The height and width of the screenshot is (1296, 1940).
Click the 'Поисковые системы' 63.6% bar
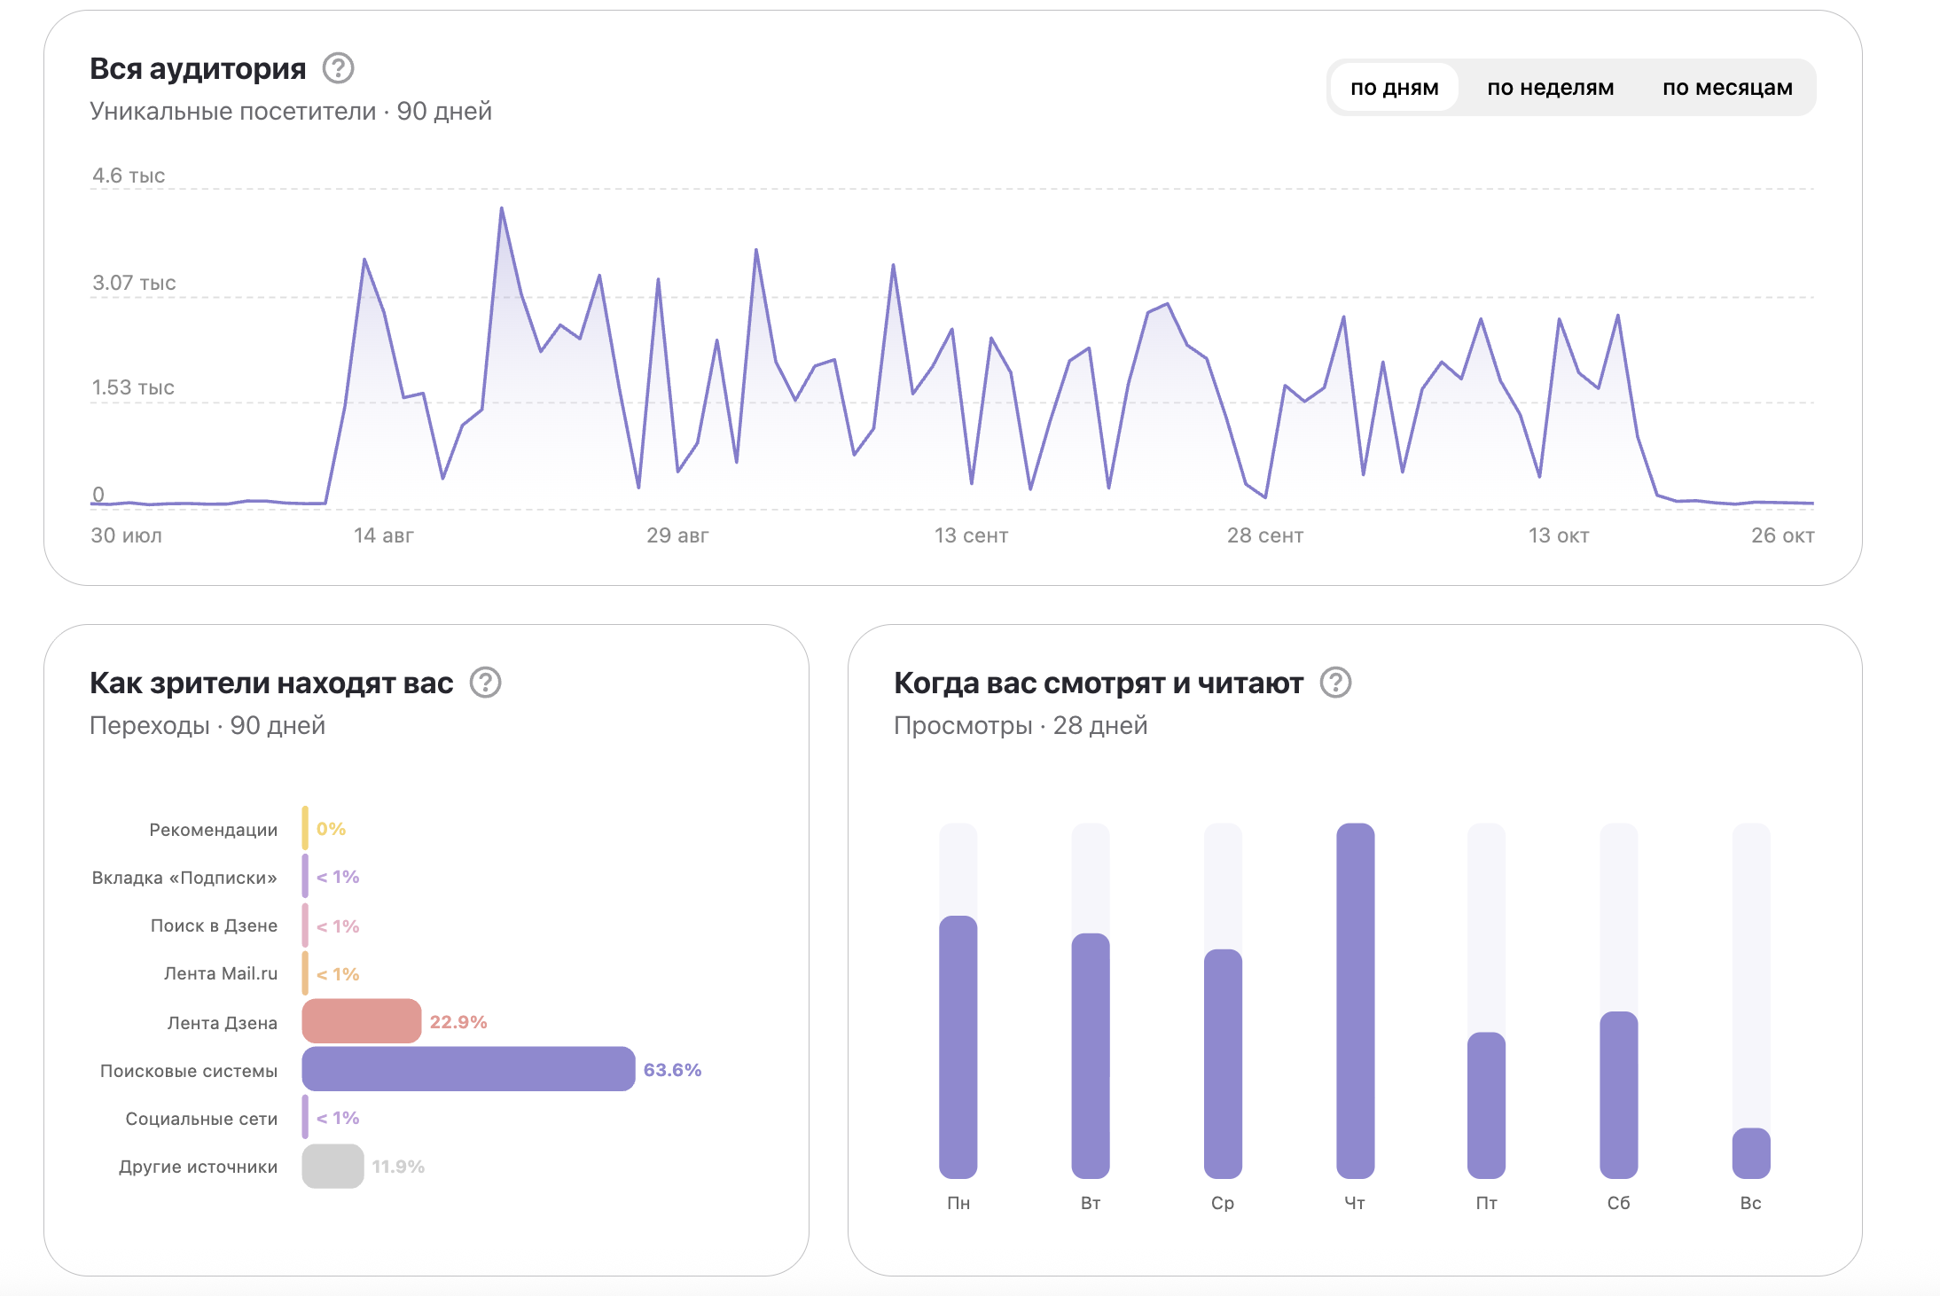[468, 1069]
